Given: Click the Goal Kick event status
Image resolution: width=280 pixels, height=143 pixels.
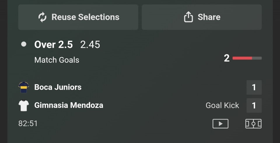Looking at the screenshot, I should click(x=222, y=105).
